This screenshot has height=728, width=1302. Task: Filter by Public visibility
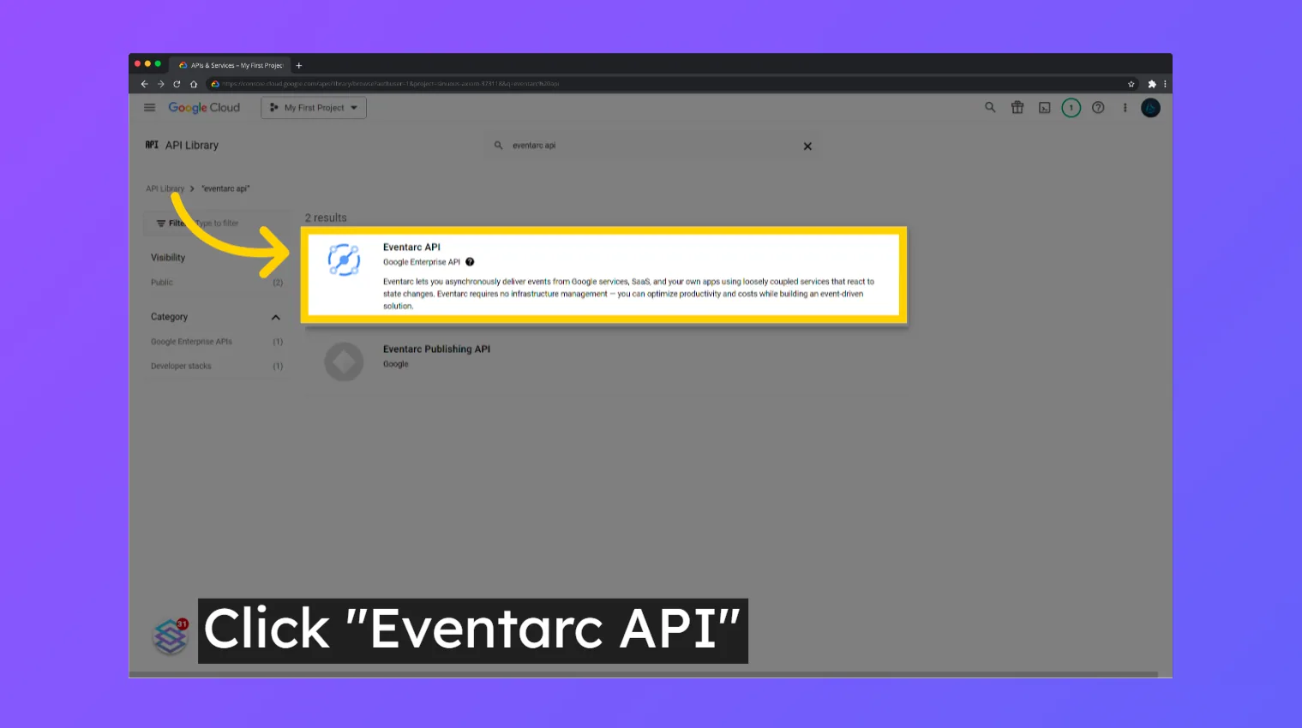tap(162, 283)
